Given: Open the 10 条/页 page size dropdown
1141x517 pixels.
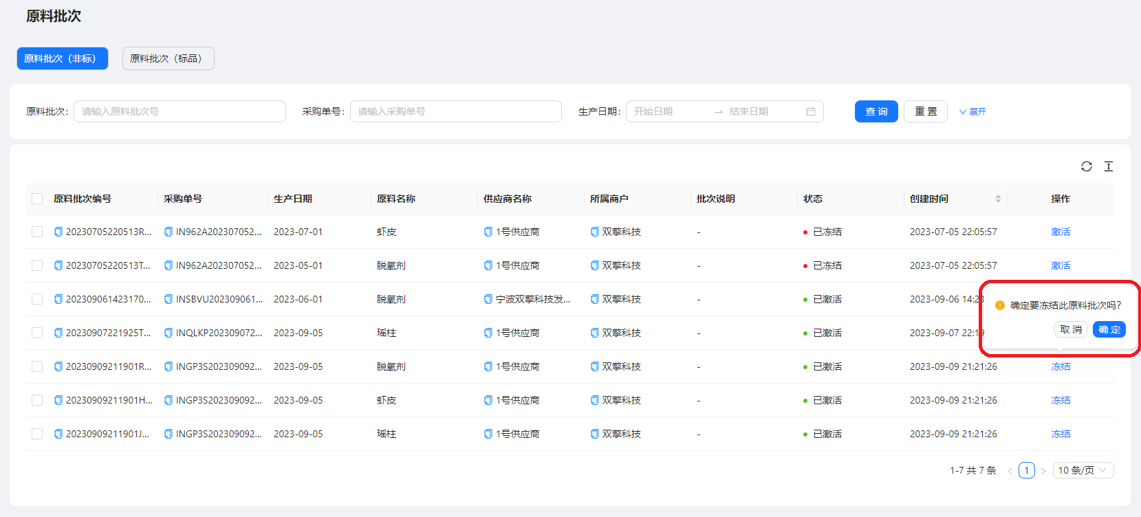Looking at the screenshot, I should coord(1083,470).
